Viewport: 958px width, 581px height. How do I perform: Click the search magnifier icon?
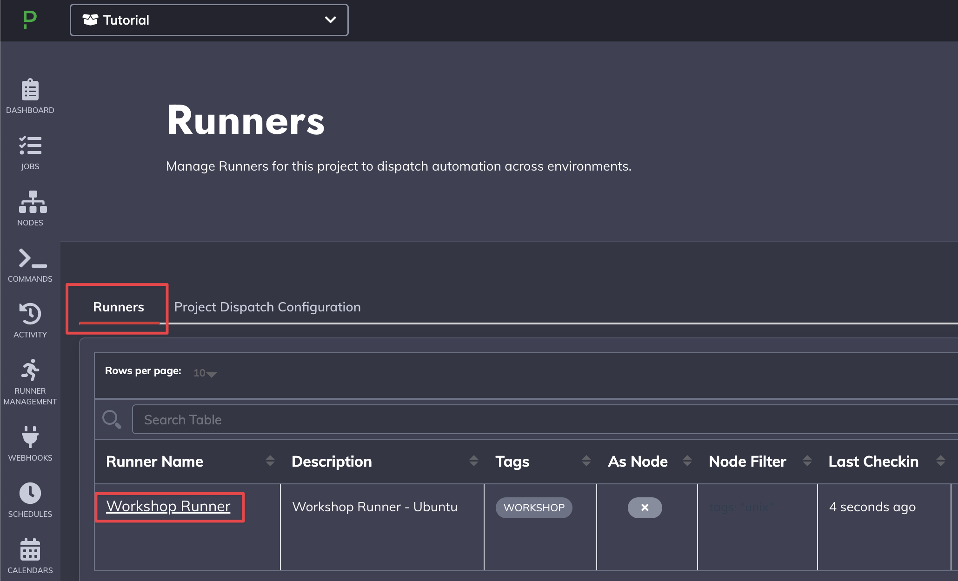coord(112,419)
